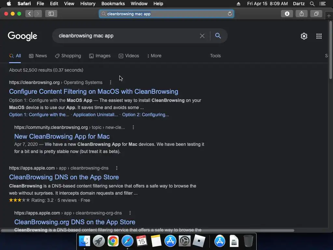Open options dots for cleanbrowsing-dns result
Screen dimensions: 333x250
[x=117, y=168]
